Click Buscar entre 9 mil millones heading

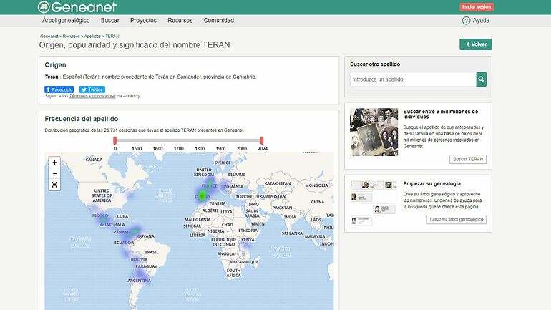(441, 114)
